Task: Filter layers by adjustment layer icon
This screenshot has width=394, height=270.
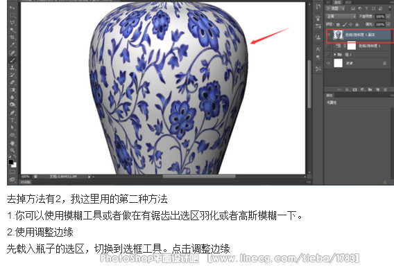Action: pyautogui.click(x=360, y=8)
